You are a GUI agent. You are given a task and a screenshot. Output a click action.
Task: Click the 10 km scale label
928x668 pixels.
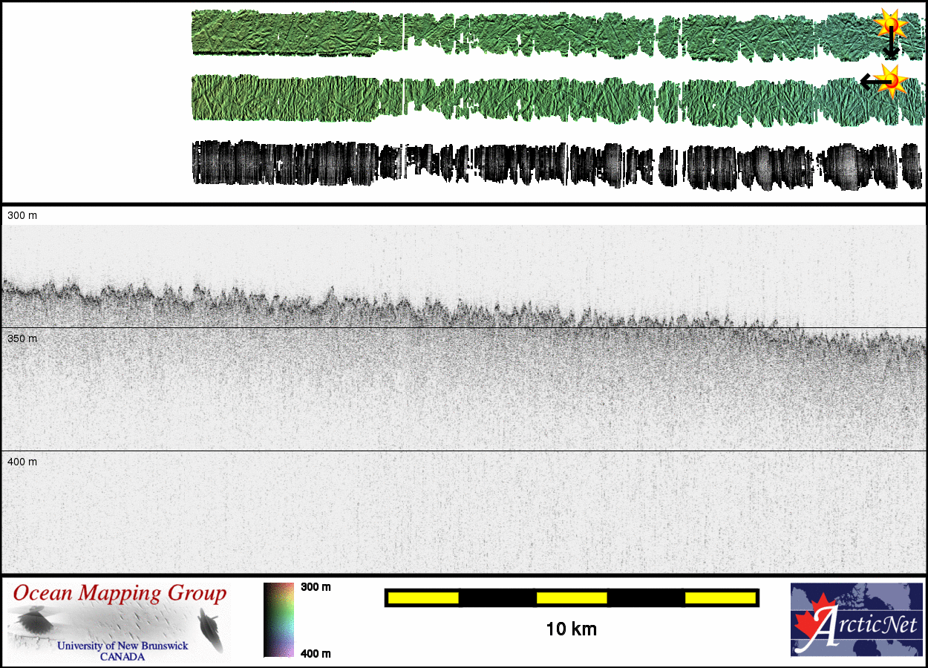click(x=571, y=629)
